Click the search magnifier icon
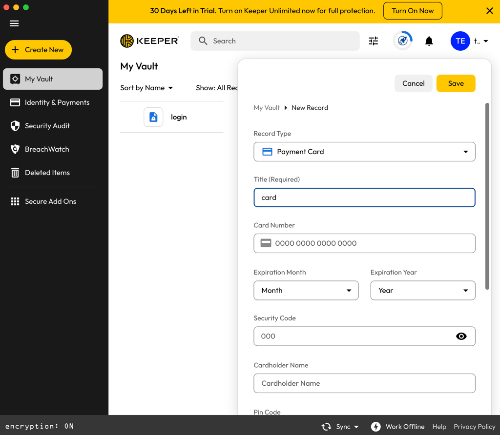The width and height of the screenshot is (500, 435). [203, 41]
